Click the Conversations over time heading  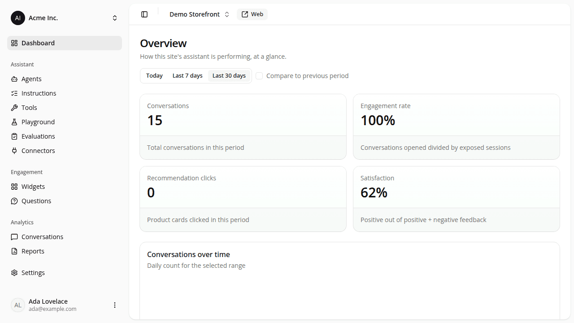(x=188, y=254)
